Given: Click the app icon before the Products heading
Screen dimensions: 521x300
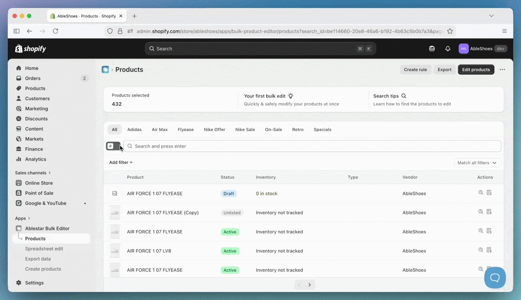Looking at the screenshot, I should tap(105, 69).
